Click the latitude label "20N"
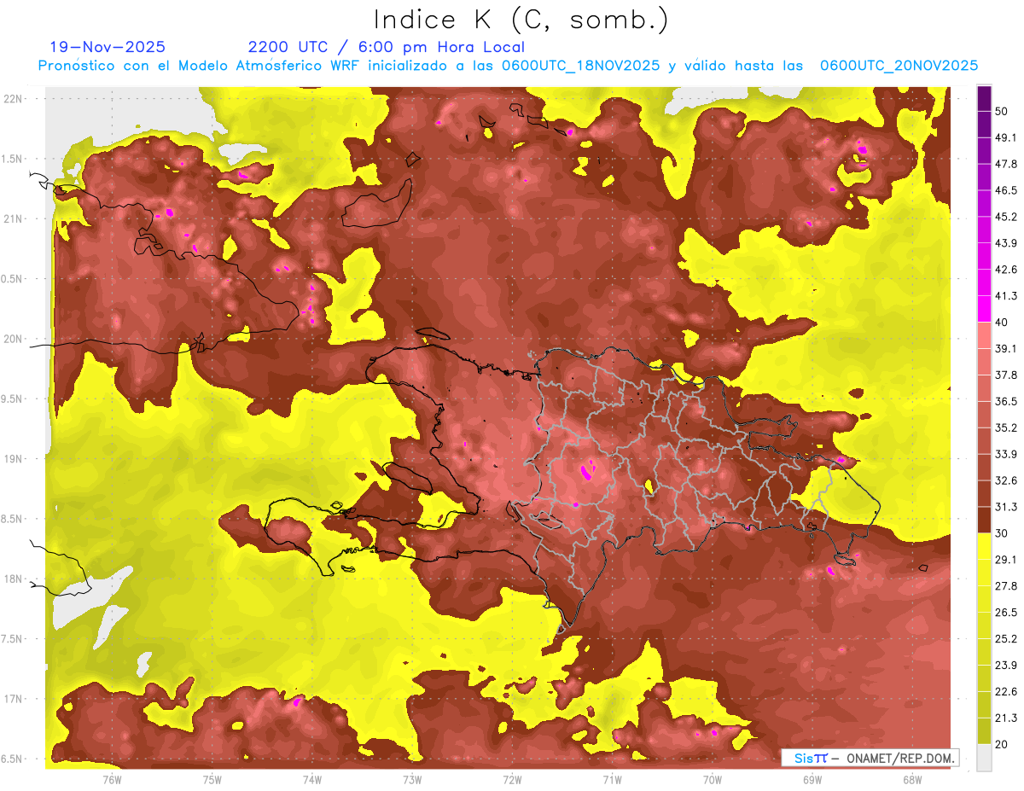Image resolution: width=1024 pixels, height=791 pixels. point(13,339)
